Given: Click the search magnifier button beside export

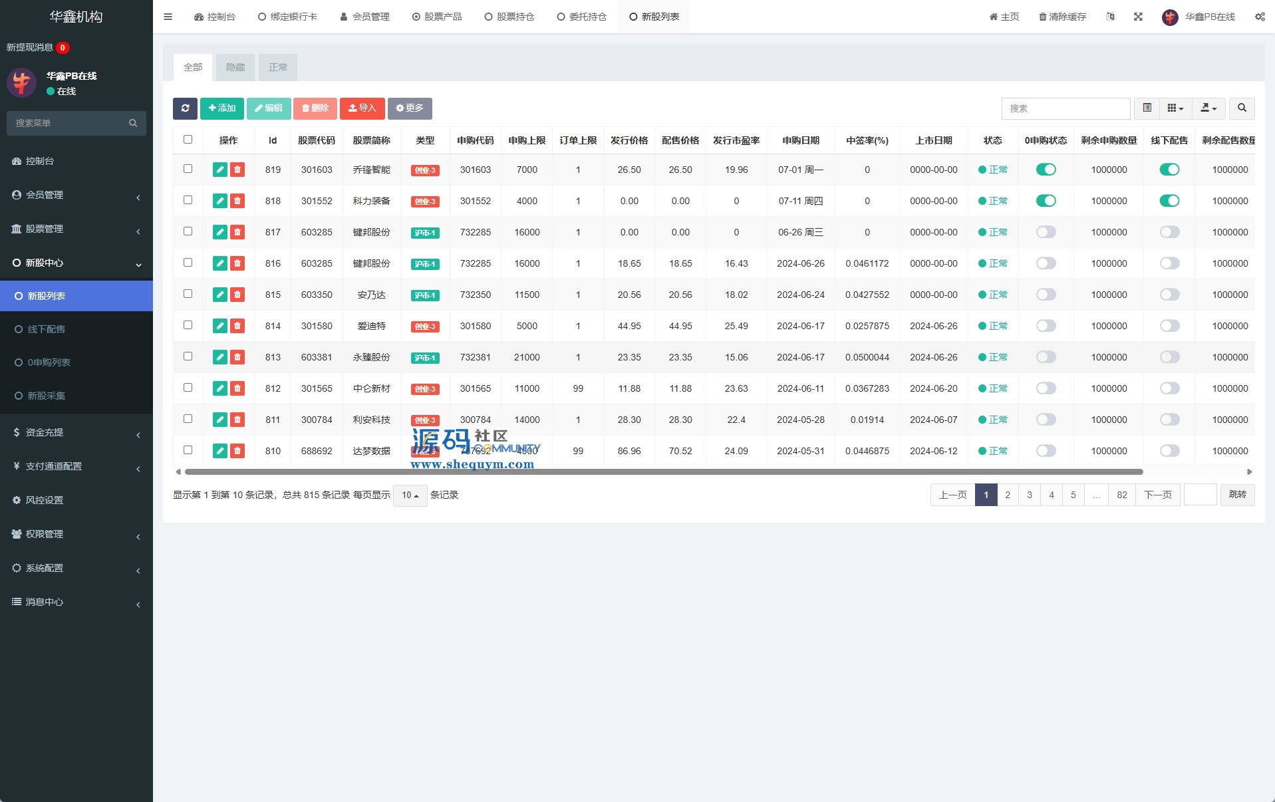Looking at the screenshot, I should pyautogui.click(x=1242, y=108).
